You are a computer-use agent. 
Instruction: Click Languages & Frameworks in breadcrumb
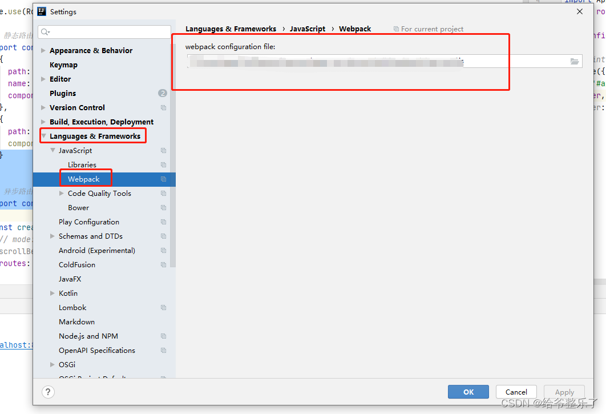pyautogui.click(x=231, y=29)
